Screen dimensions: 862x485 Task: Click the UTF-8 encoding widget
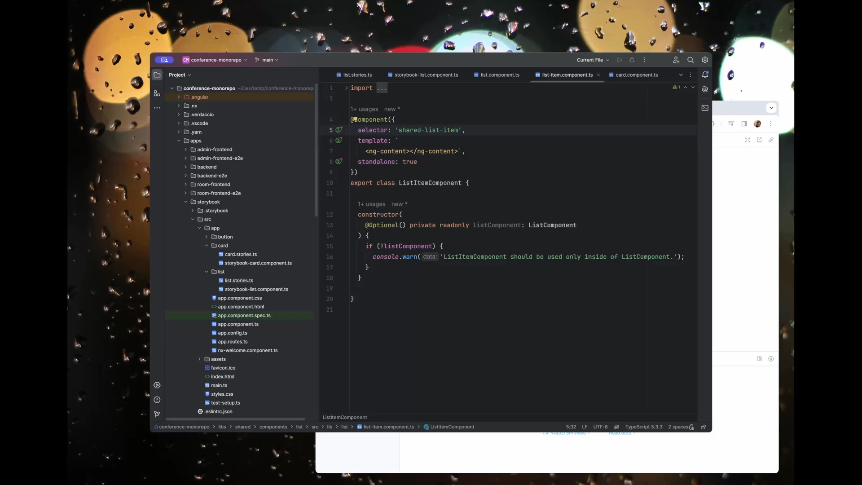point(600,427)
